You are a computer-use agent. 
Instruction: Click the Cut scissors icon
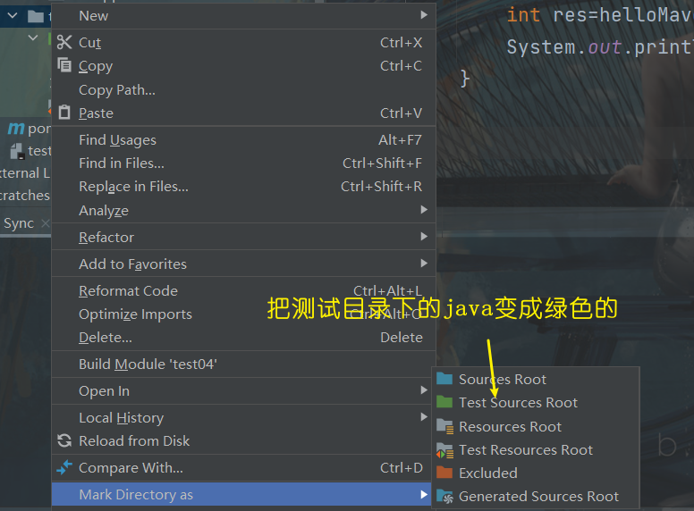tap(64, 43)
